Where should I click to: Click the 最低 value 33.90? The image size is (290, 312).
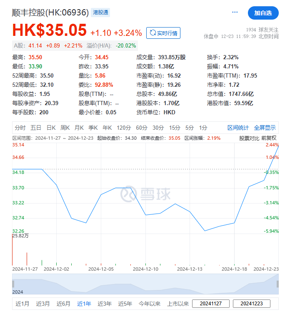pos(35,66)
